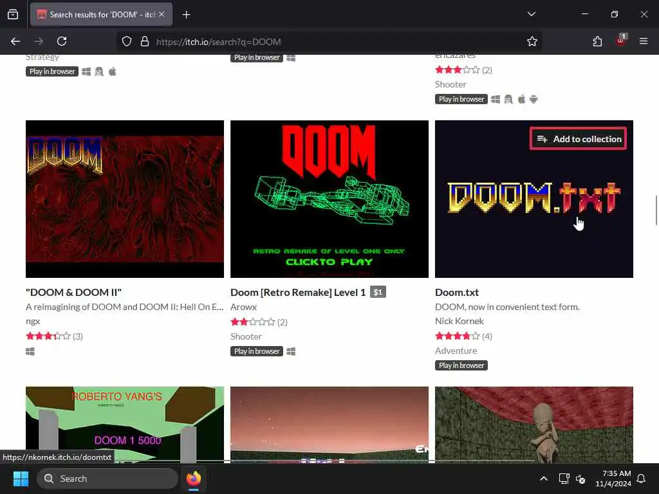Click Add to collection on Doom.txt
Viewport: 659px width, 494px height.
pos(579,139)
